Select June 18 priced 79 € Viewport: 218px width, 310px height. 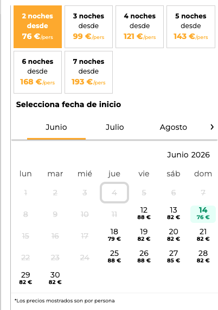pos(114,235)
